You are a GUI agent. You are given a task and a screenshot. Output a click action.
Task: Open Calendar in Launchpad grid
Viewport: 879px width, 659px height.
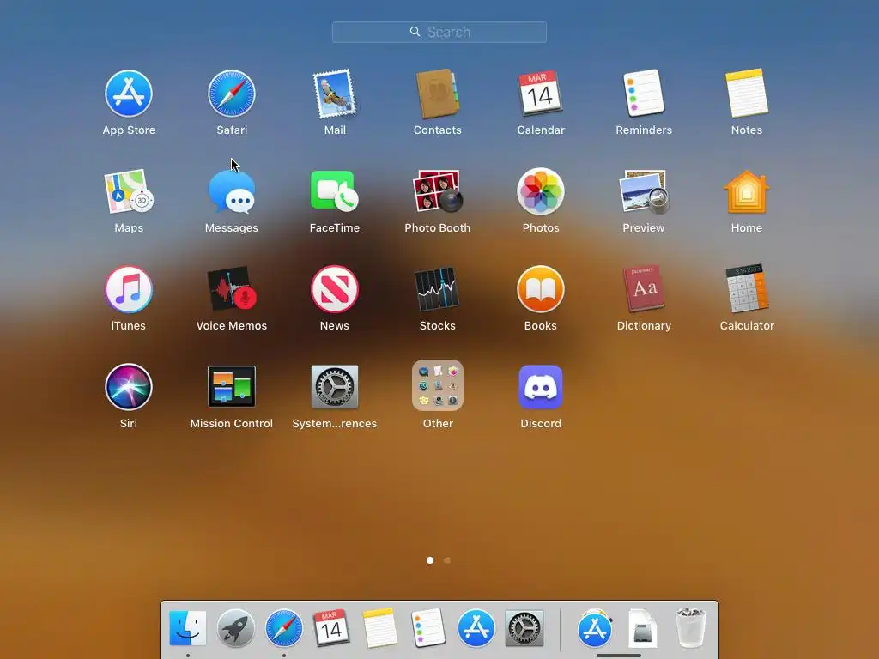[541, 94]
